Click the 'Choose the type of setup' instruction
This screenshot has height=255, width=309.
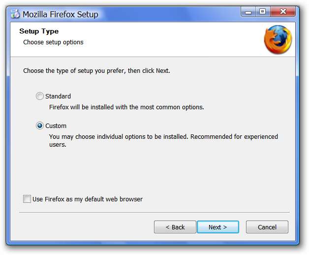coord(96,71)
